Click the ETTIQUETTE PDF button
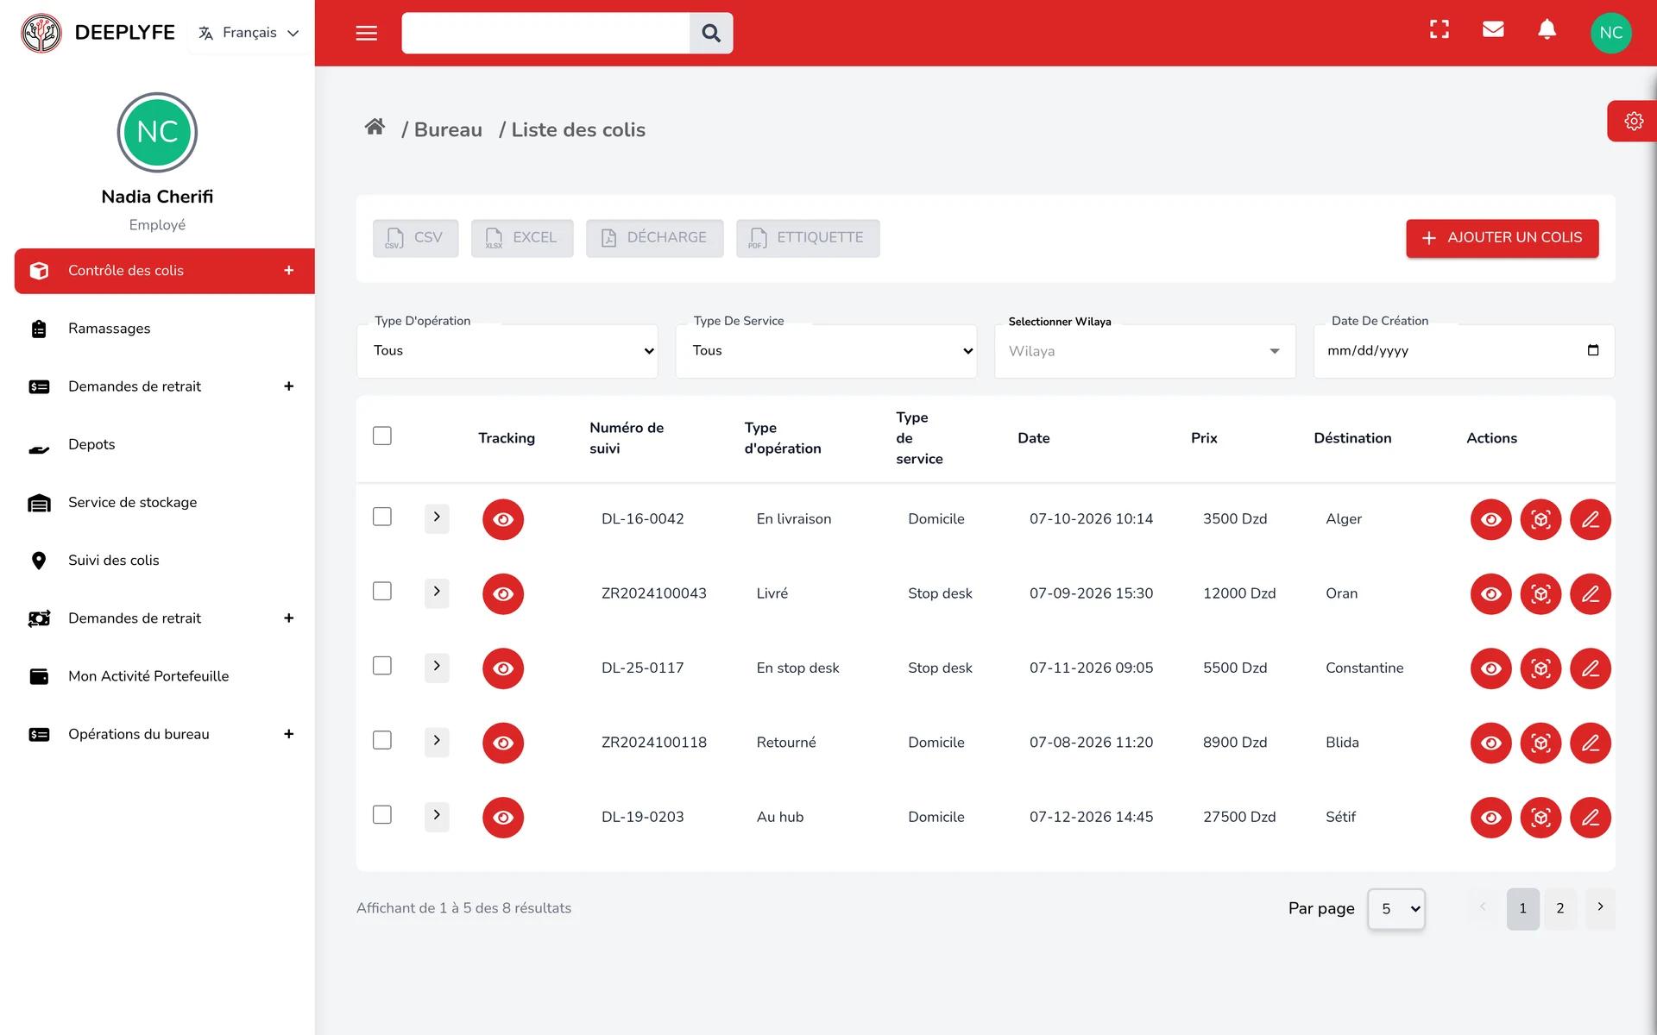This screenshot has height=1035, width=1657. [808, 238]
